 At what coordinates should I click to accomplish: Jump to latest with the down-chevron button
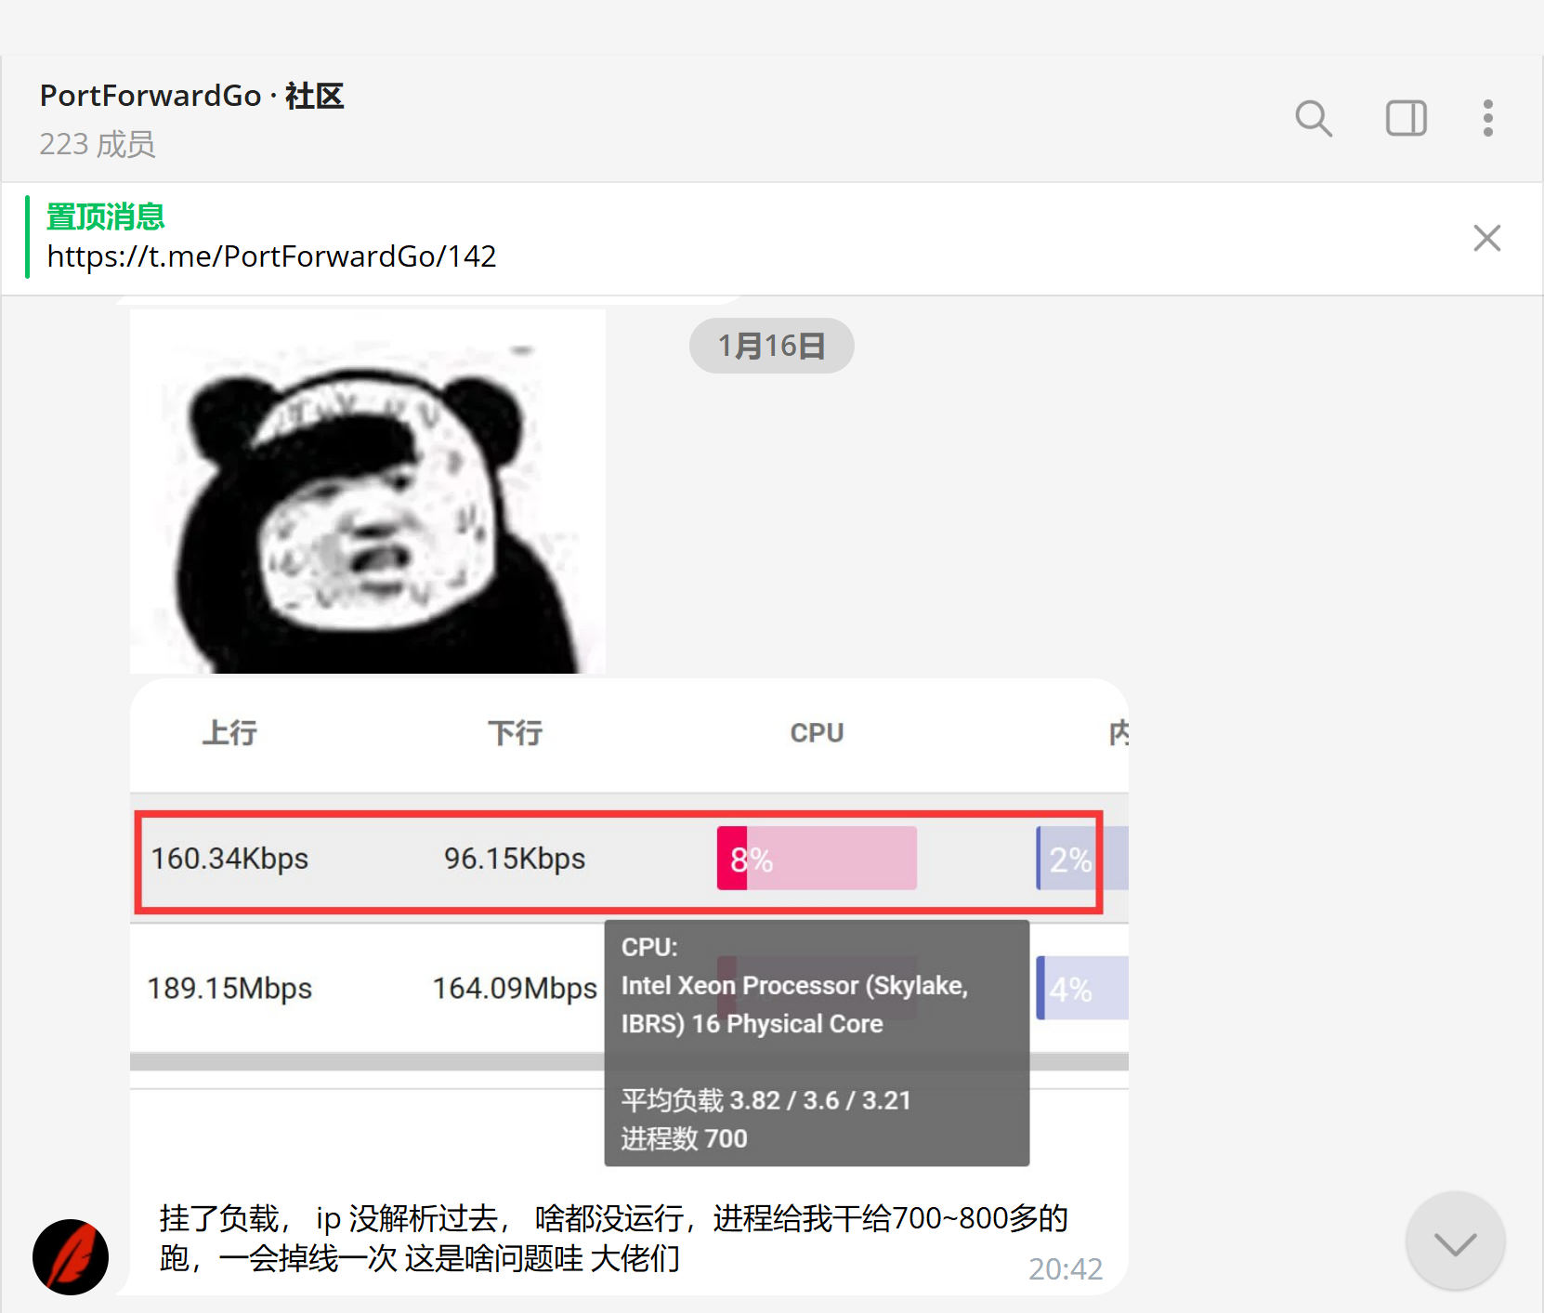[1455, 1241]
